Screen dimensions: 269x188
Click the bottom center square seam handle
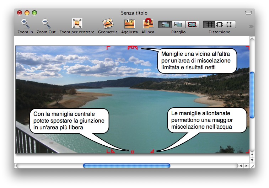tap(133, 152)
